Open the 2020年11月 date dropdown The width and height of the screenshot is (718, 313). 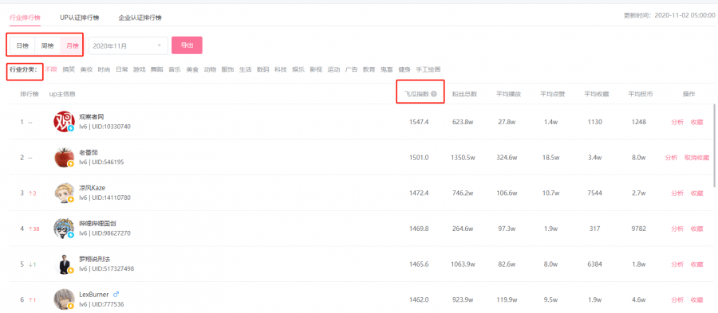[x=128, y=45]
